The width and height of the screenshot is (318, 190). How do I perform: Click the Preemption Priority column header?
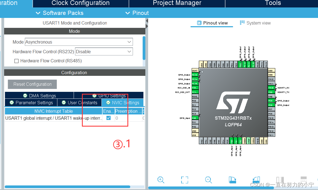[x=128, y=111]
